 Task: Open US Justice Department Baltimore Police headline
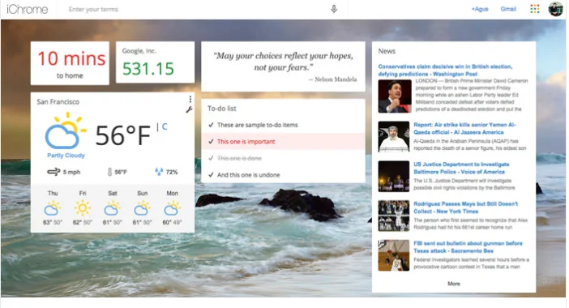pos(461,168)
